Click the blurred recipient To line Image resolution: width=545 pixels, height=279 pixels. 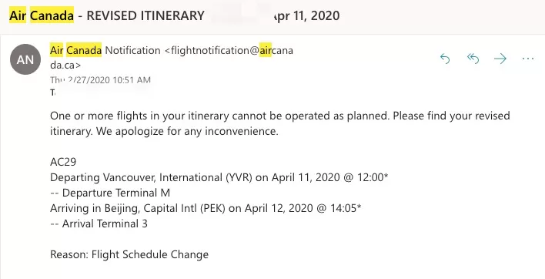click(x=101, y=92)
